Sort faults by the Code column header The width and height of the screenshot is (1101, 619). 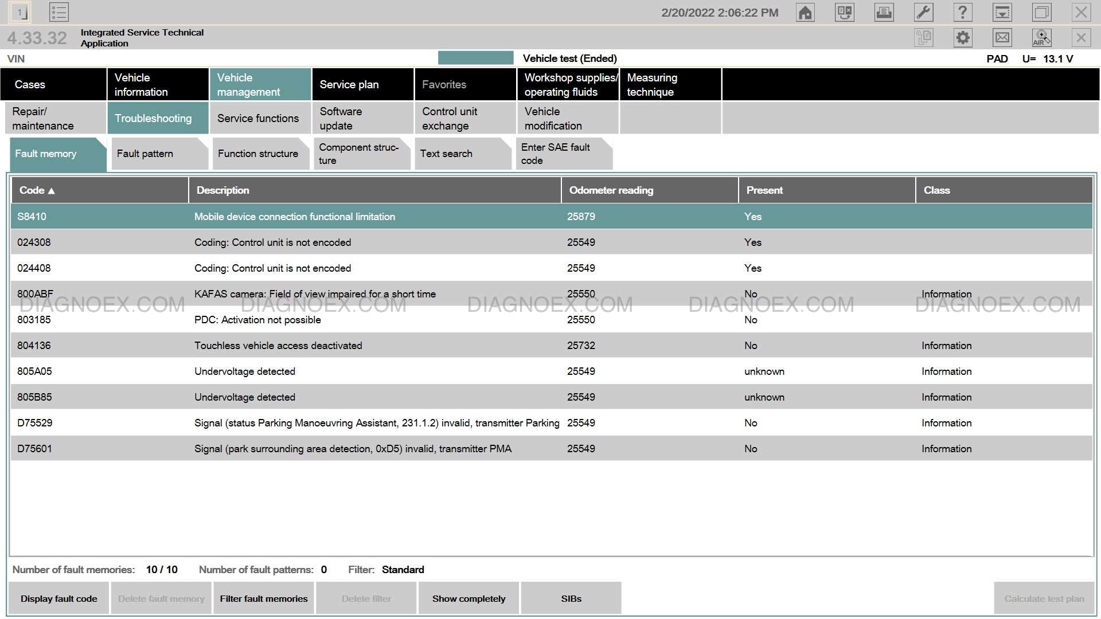pos(100,190)
